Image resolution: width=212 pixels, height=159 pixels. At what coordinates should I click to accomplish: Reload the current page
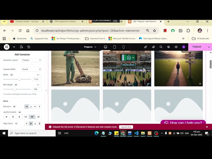(x=20, y=31)
